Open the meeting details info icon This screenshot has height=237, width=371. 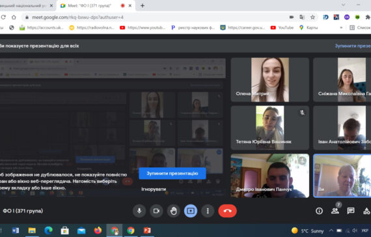point(319,211)
